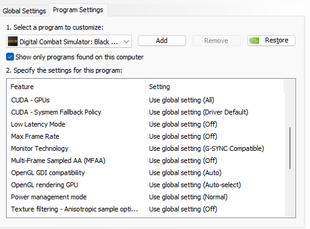The width and height of the screenshot is (310, 229).
Task: Open the Auto-select setting value
Action: pyautogui.click(x=195, y=185)
